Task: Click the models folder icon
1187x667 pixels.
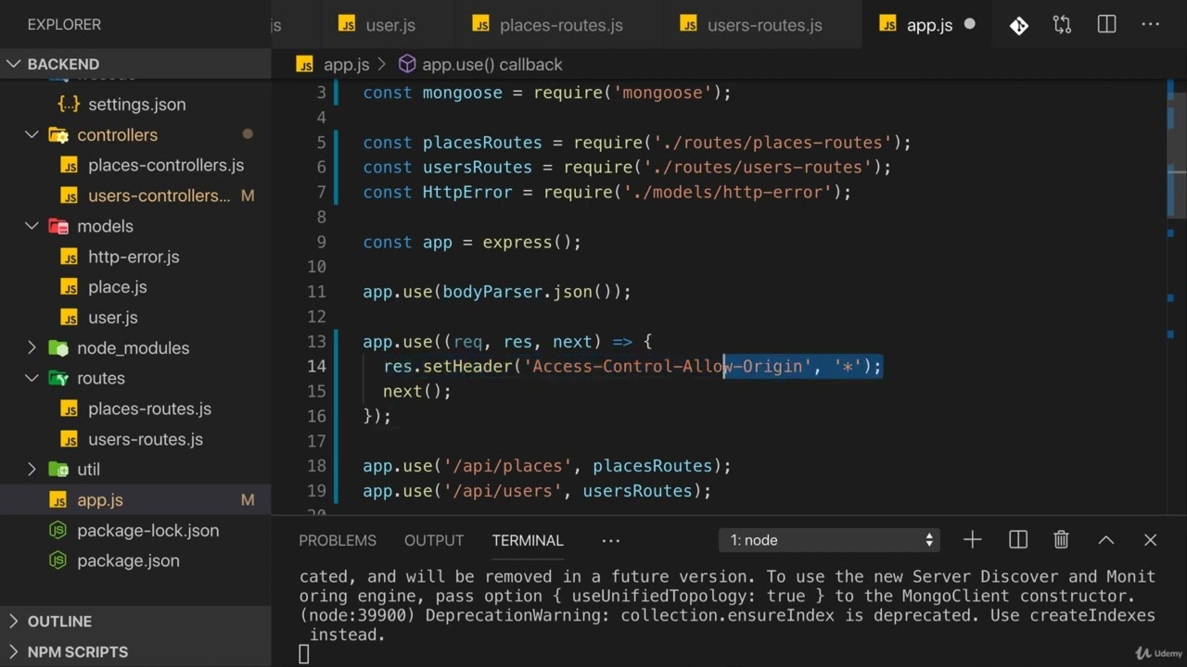Action: coord(58,226)
